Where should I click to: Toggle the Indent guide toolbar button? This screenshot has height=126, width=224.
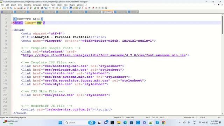(x=70, y=8)
